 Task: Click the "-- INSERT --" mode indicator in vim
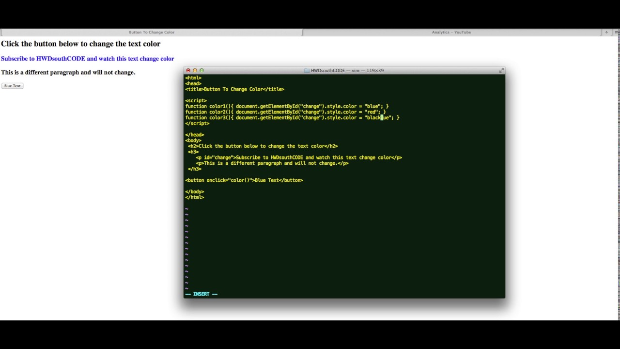201,294
